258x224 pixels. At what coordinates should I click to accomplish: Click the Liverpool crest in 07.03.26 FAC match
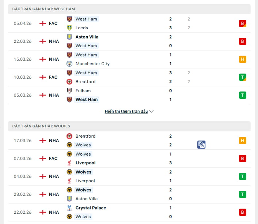(69, 163)
